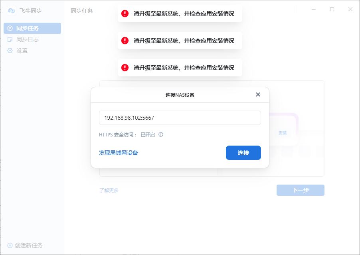The width and height of the screenshot is (360, 255).
Task: Open the 同步任务 sidebar item
Action: click(x=32, y=28)
